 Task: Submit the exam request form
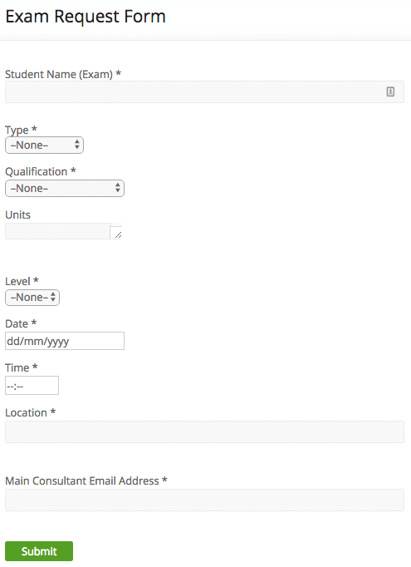[x=39, y=551]
